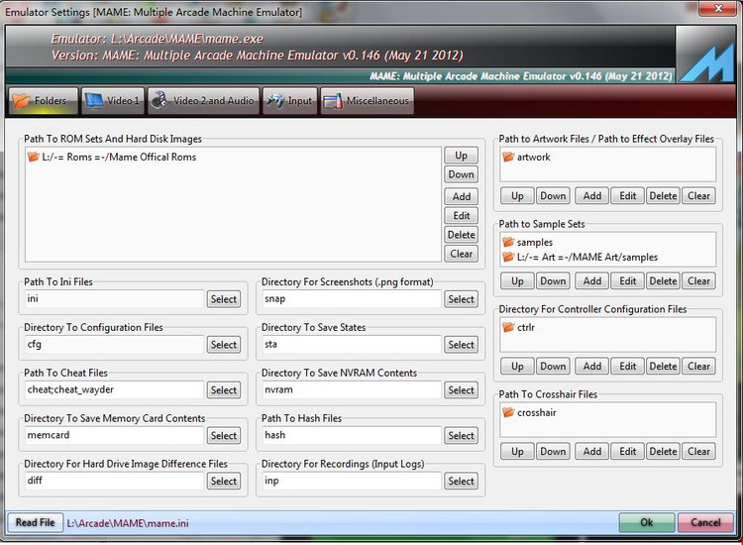This screenshot has width=743, height=545.
Task: Click the MAME logo icon
Action: 705,54
